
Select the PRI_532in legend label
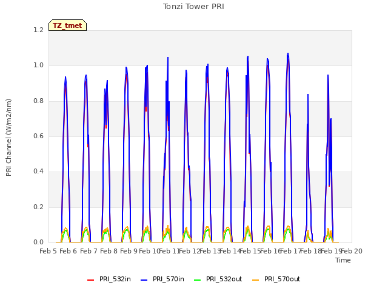click(x=115, y=279)
